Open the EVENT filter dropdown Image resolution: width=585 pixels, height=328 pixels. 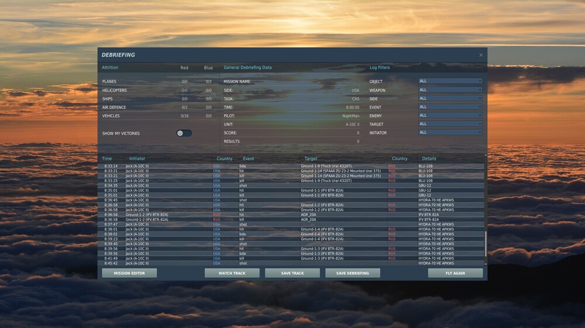point(450,107)
